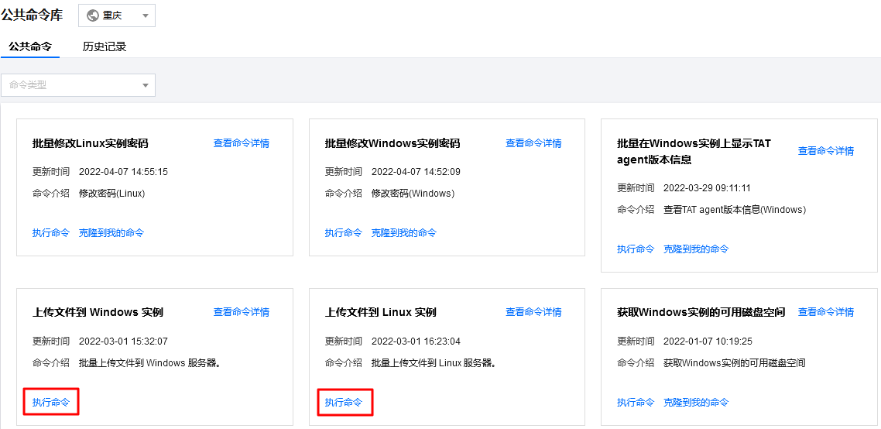Screen dimensions: 881x429
Task: Switch to the 公共命令 tab
Action: click(x=30, y=46)
